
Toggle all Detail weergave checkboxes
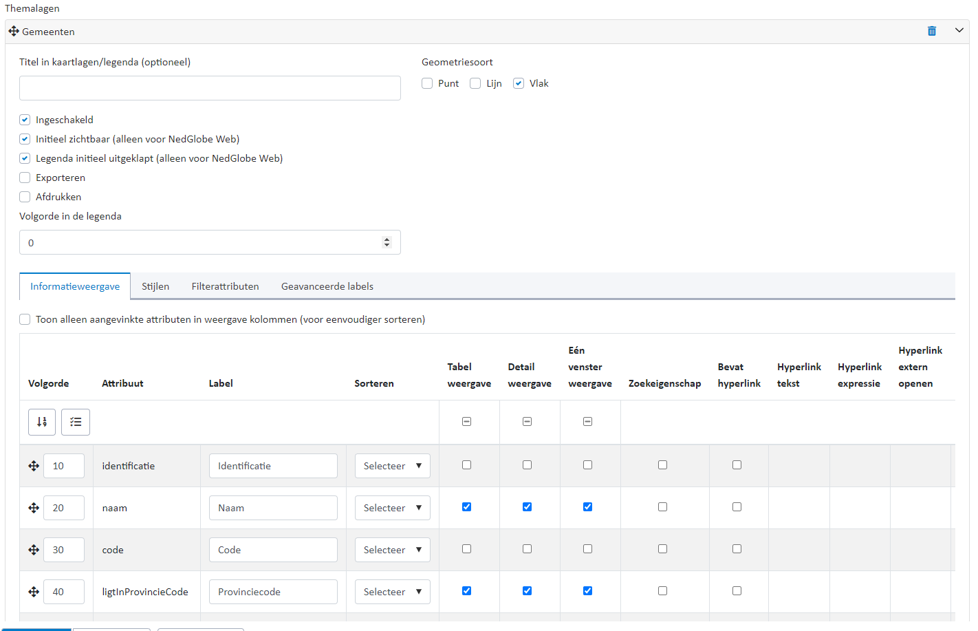tap(528, 421)
